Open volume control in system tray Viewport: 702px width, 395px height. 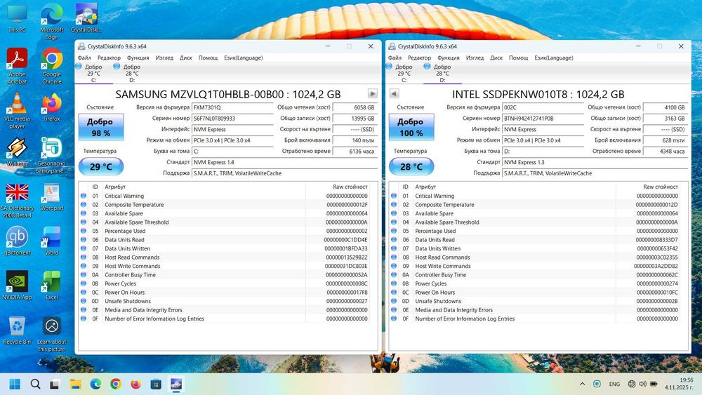pyautogui.click(x=642, y=384)
